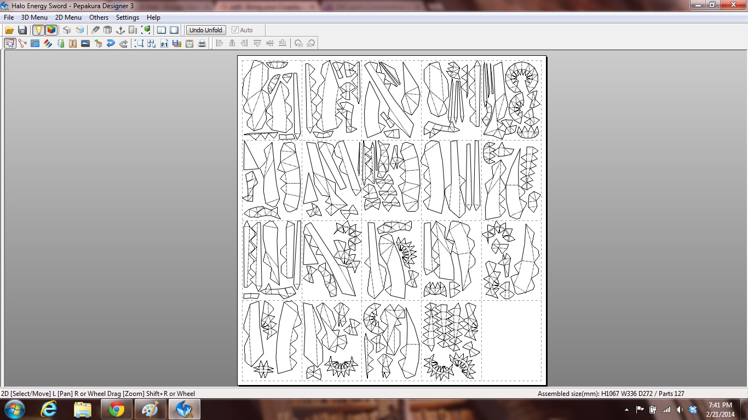Click the align vertical middle icon
Viewport: 748px width, 420px height.
pyautogui.click(x=270, y=44)
